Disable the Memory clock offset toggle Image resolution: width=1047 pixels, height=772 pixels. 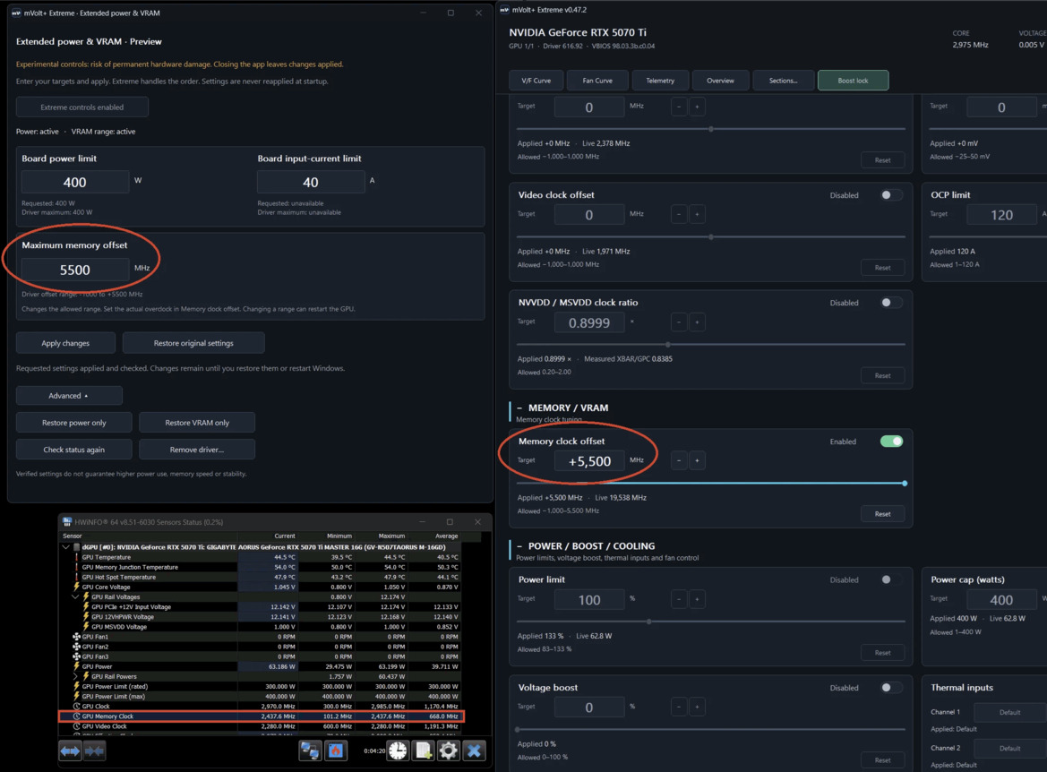click(x=891, y=442)
